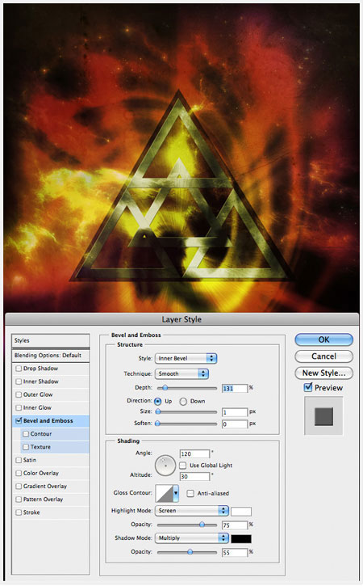Image resolution: width=363 pixels, height=586 pixels.
Task: Open the black Shadow color swatch
Action: pyautogui.click(x=241, y=538)
